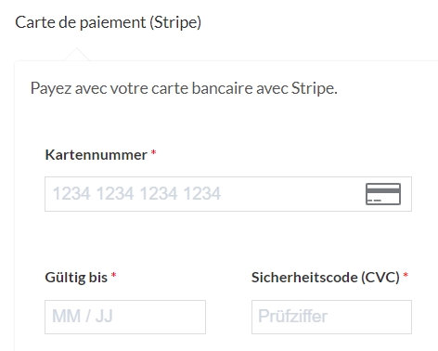Click the 1234 1234 1234 1234 placeholder text

(136, 193)
